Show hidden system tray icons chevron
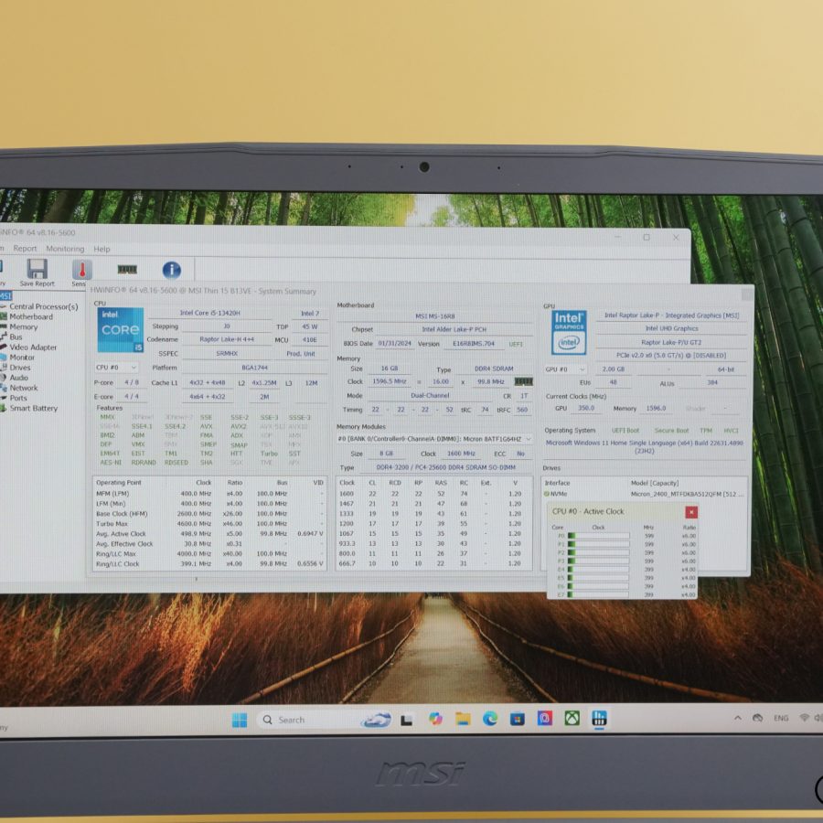 pos(737,718)
